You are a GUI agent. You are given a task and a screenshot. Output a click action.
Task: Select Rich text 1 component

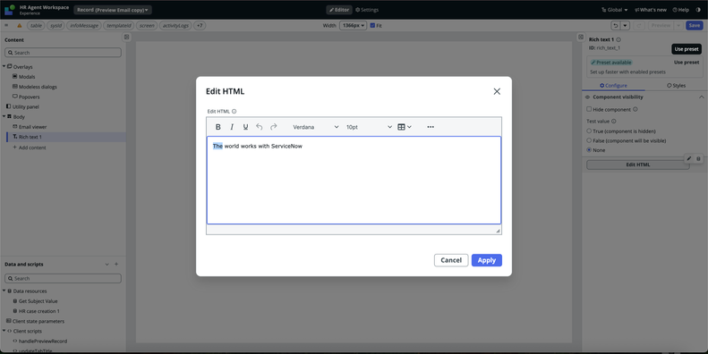pyautogui.click(x=30, y=137)
